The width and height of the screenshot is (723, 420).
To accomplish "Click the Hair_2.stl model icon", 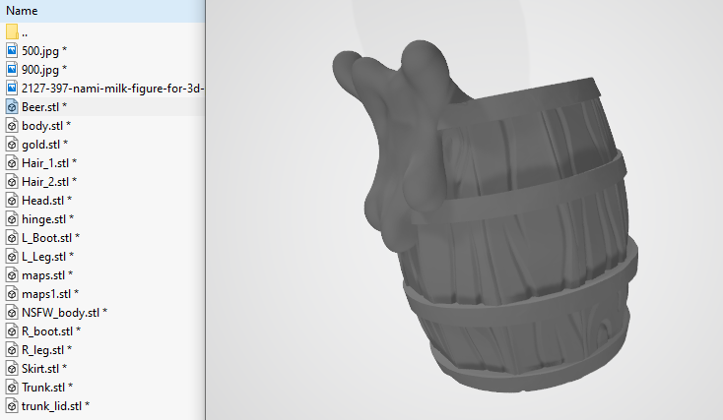I will coord(12,181).
